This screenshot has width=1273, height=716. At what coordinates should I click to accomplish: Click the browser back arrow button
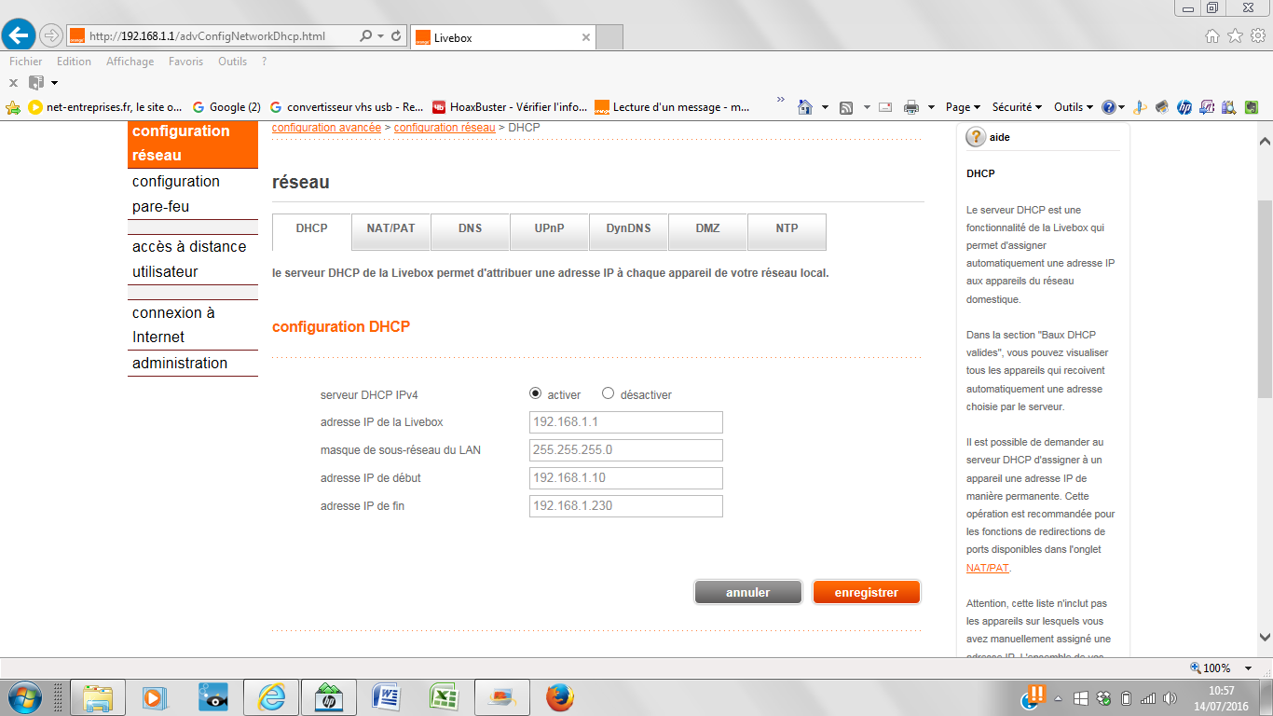pos(20,35)
